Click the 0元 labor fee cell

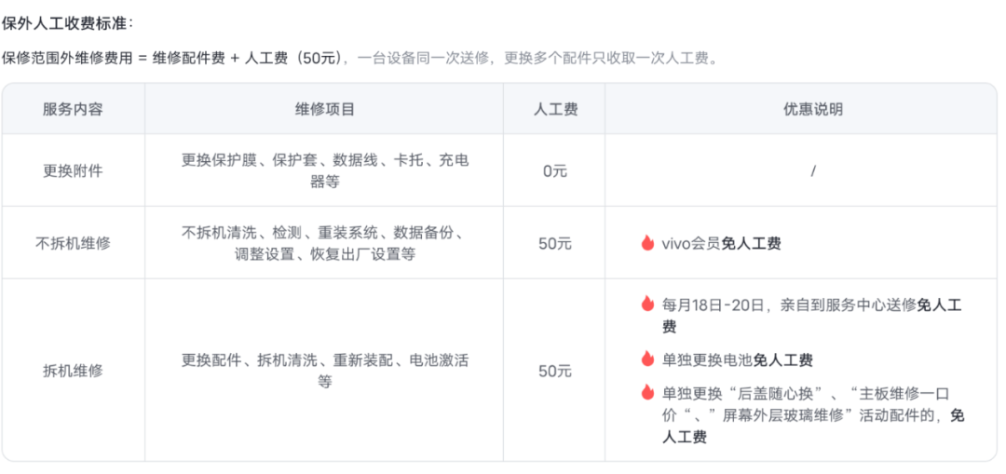(555, 170)
